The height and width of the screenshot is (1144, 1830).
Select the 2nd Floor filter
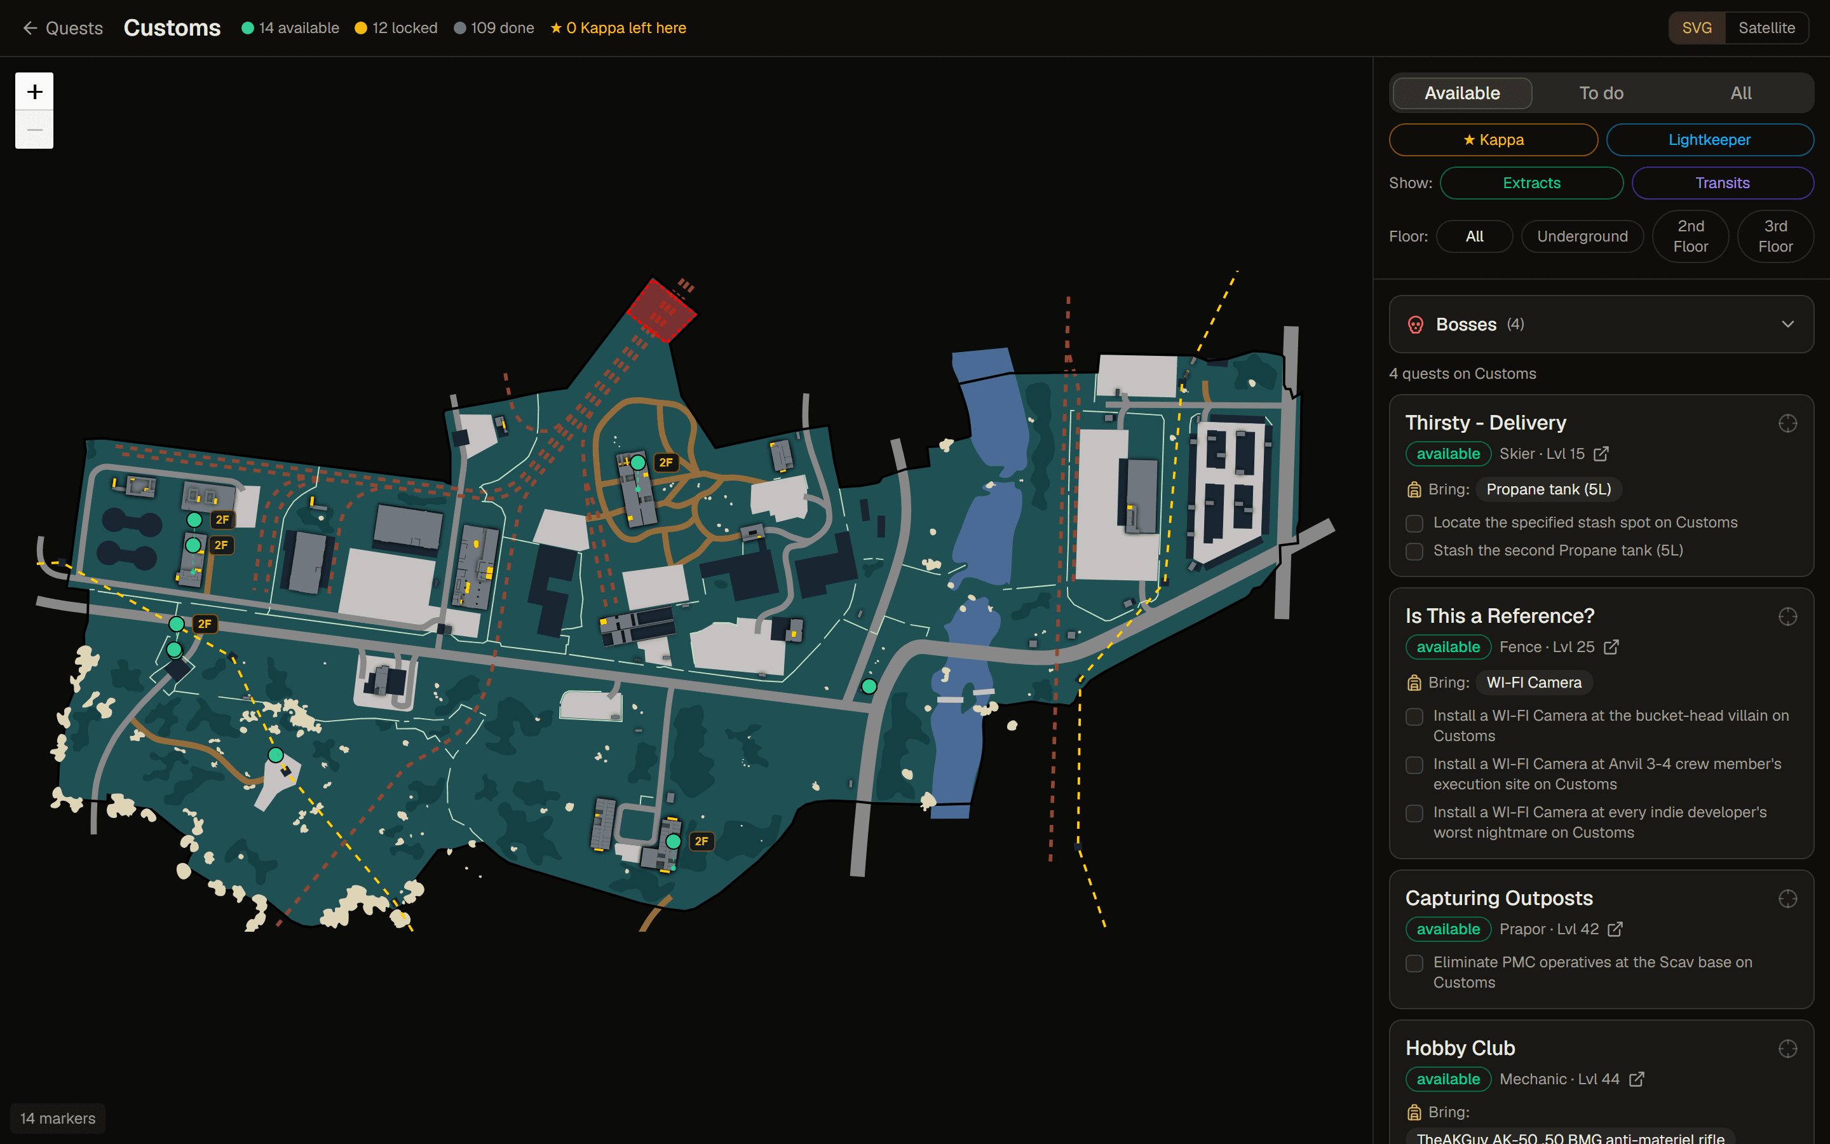[x=1690, y=237]
